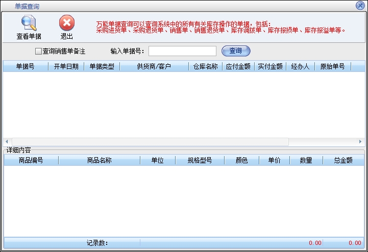Click the 开单日期 column header
The image size is (368, 252).
[x=66, y=66]
